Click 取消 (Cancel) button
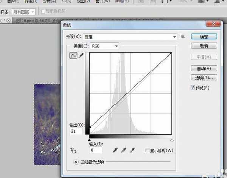 pos(204,46)
